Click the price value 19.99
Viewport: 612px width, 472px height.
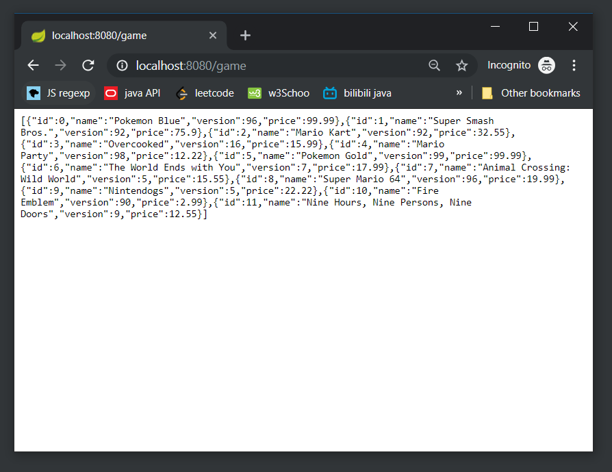(x=541, y=179)
